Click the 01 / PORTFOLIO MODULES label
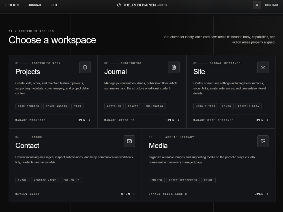283x212 pixels. point(31,31)
